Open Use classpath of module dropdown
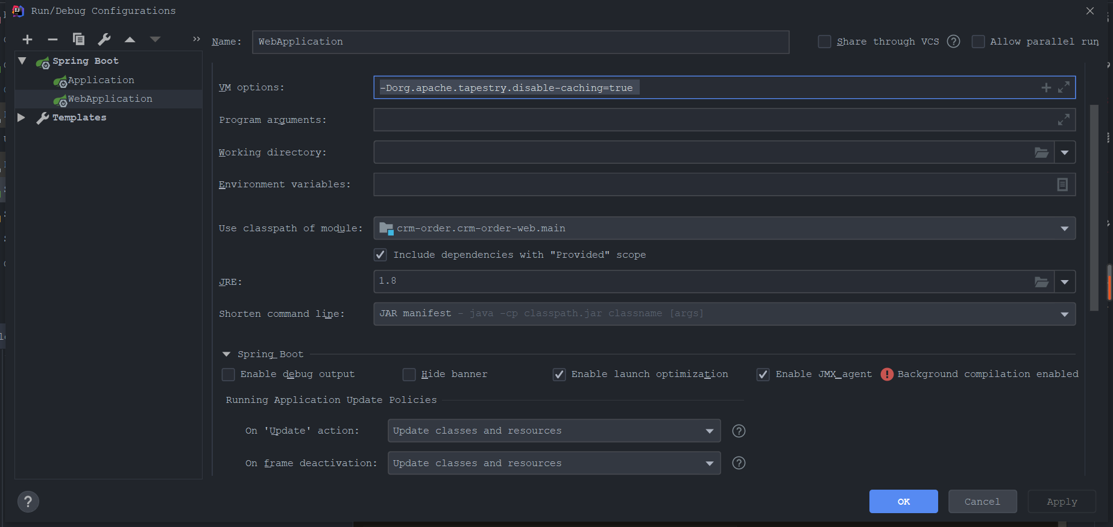This screenshot has width=1113, height=527. coord(1065,228)
